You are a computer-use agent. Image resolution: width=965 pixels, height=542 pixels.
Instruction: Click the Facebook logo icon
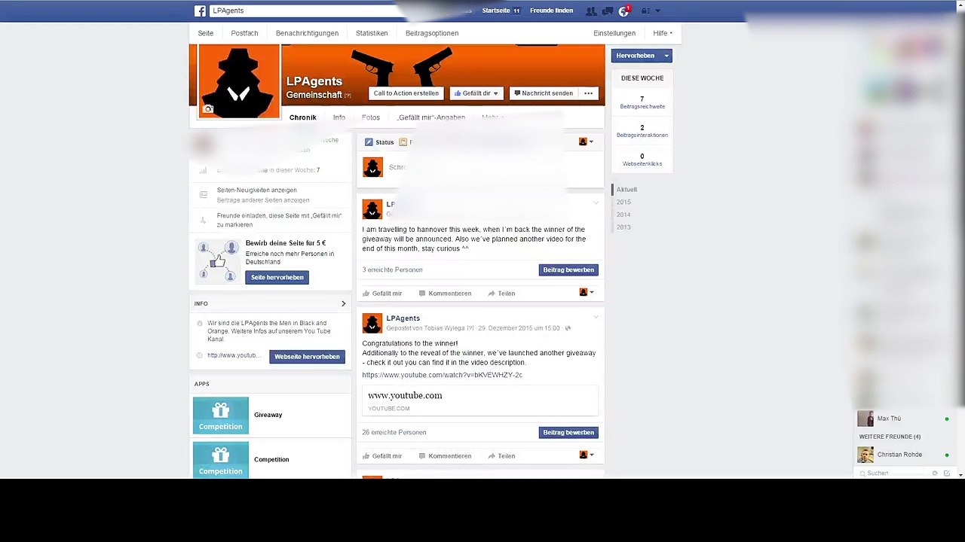point(200,11)
